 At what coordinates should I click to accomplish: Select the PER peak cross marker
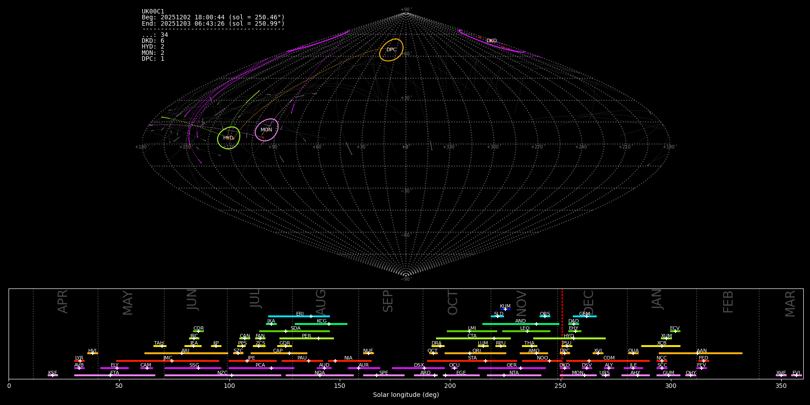pyautogui.click(x=318, y=338)
